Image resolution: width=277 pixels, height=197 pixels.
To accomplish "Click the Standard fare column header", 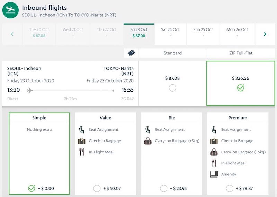I will (172, 53).
